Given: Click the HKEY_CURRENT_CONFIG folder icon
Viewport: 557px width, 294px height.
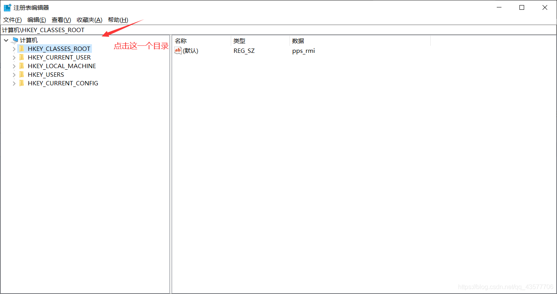Looking at the screenshot, I should (22, 83).
